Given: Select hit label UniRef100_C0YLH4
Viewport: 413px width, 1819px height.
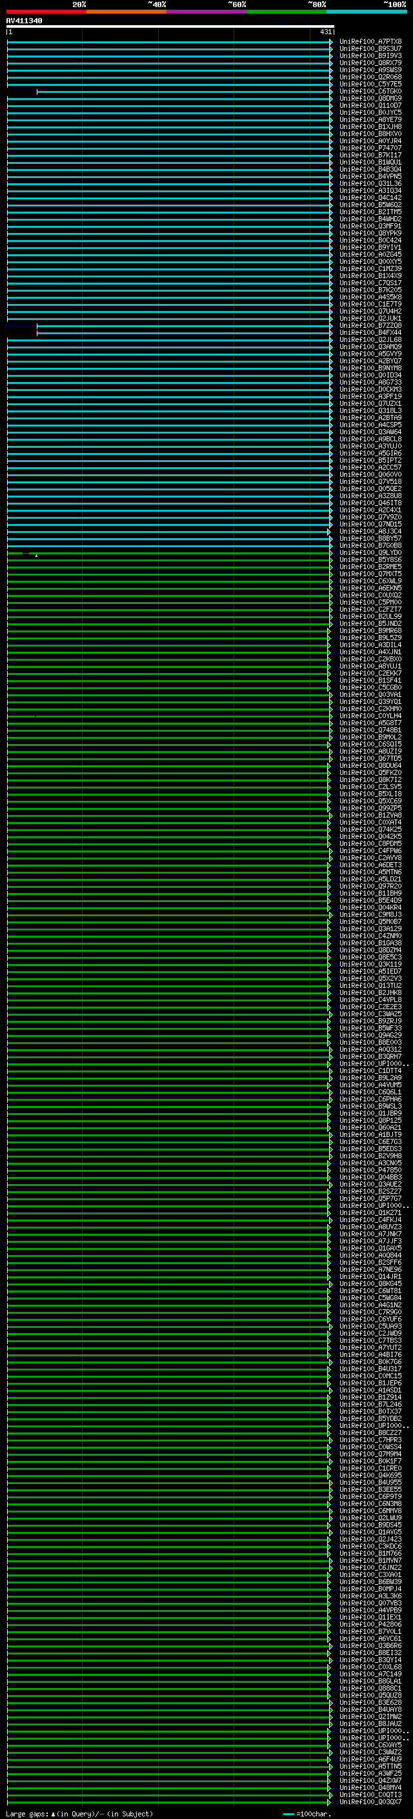Looking at the screenshot, I should pos(370,716).
